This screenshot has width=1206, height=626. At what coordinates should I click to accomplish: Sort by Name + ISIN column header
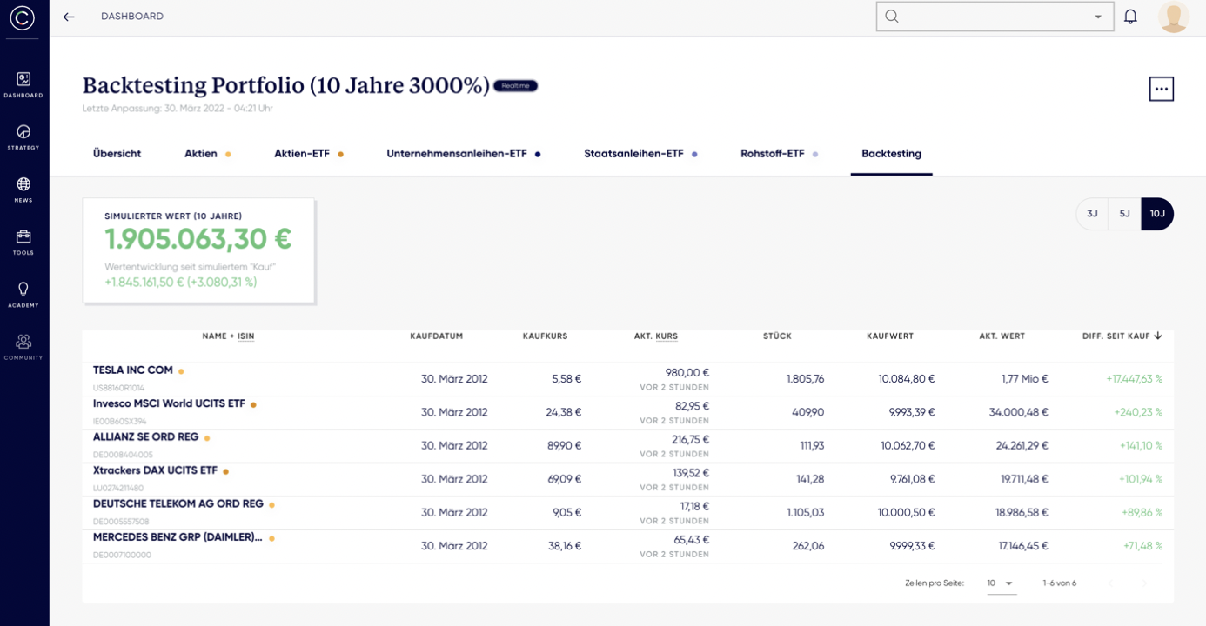click(228, 336)
